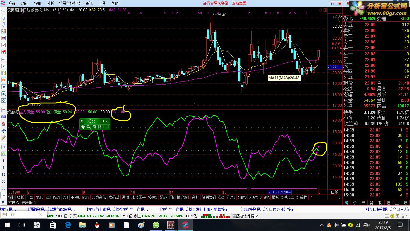
Task: Open the 系统 menu
Action: coord(12,3)
